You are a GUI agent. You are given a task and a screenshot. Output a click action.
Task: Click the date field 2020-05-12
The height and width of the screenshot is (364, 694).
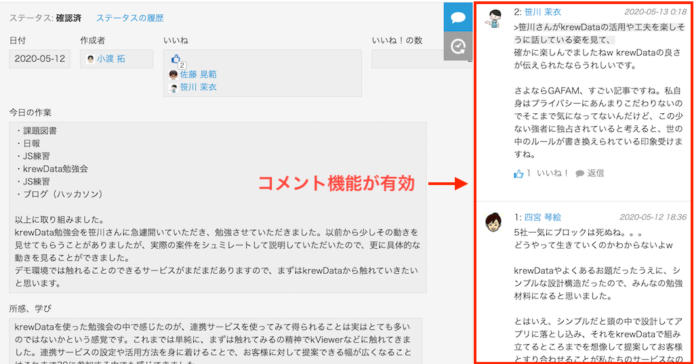point(39,59)
